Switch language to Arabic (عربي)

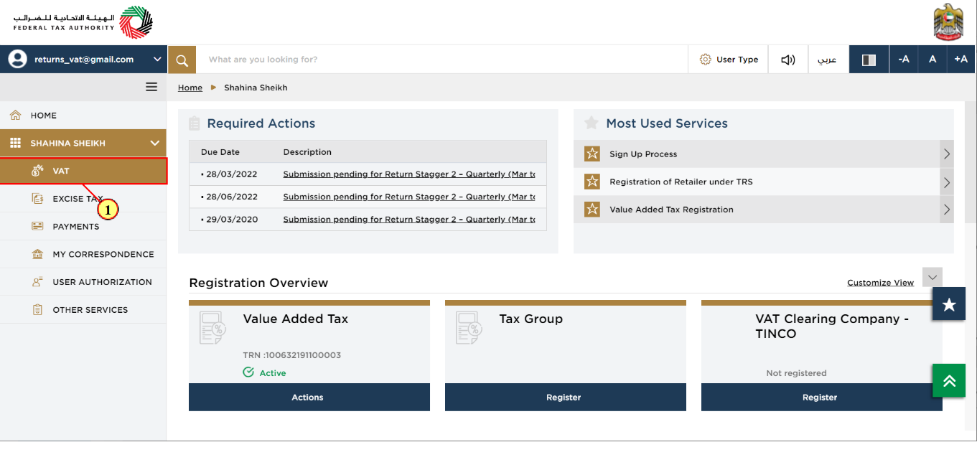(x=828, y=60)
